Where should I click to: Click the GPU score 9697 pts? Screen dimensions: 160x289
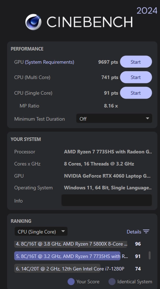click(108, 62)
